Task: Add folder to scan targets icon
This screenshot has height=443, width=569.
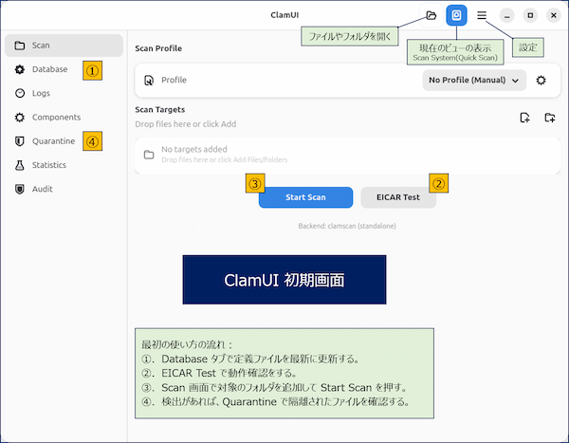Action: (550, 118)
